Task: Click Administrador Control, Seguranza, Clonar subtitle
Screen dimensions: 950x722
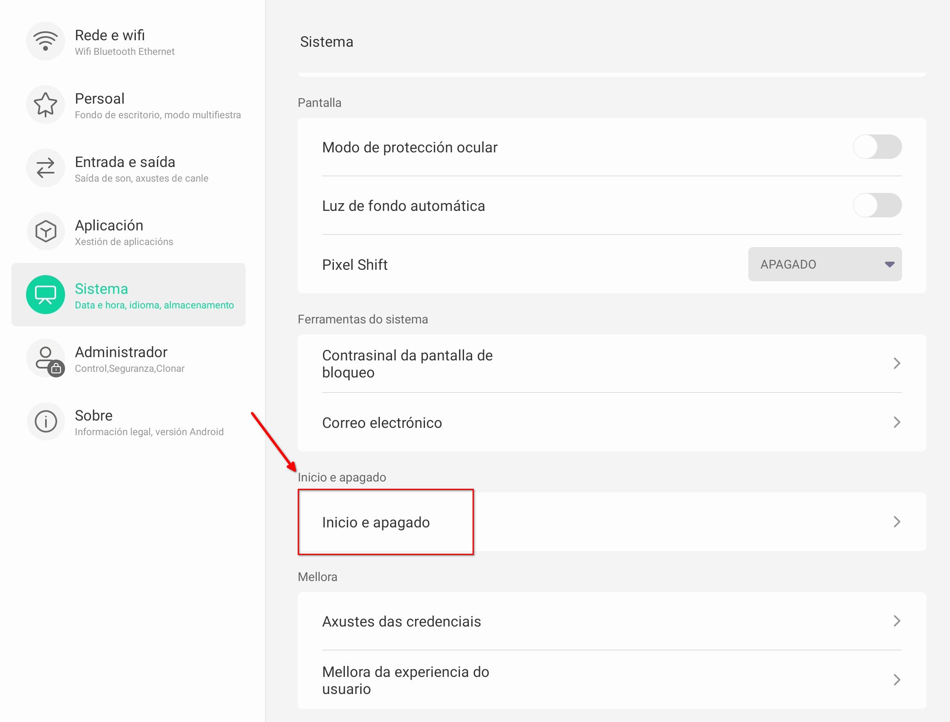Action: (129, 368)
